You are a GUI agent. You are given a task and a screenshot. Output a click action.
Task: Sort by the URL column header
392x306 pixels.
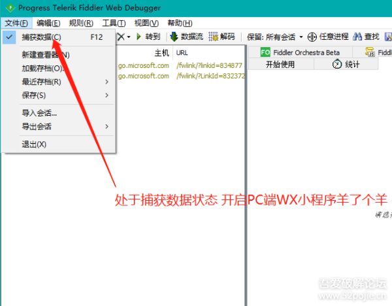pyautogui.click(x=182, y=53)
